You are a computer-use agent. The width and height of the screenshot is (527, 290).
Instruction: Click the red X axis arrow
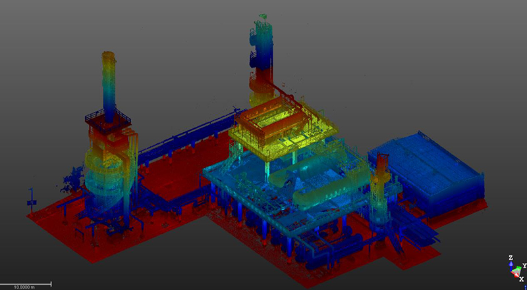(x=516, y=276)
